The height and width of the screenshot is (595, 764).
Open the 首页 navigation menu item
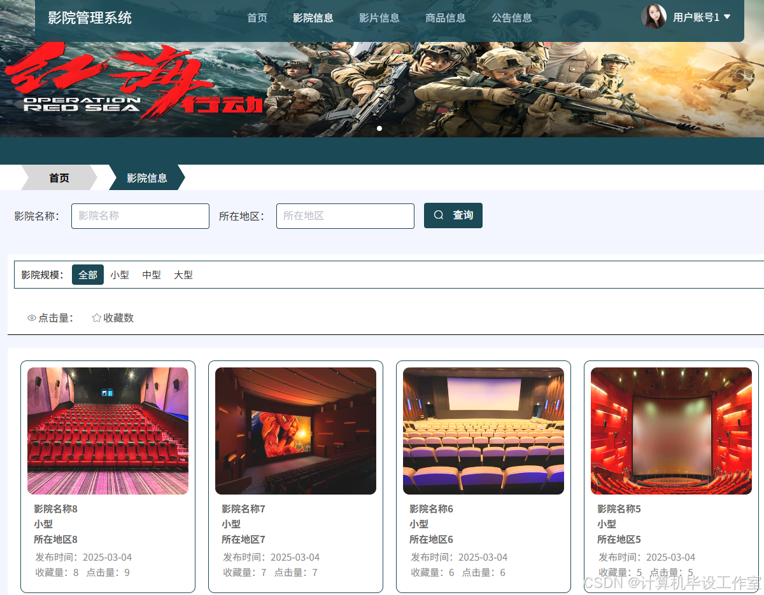click(x=257, y=18)
